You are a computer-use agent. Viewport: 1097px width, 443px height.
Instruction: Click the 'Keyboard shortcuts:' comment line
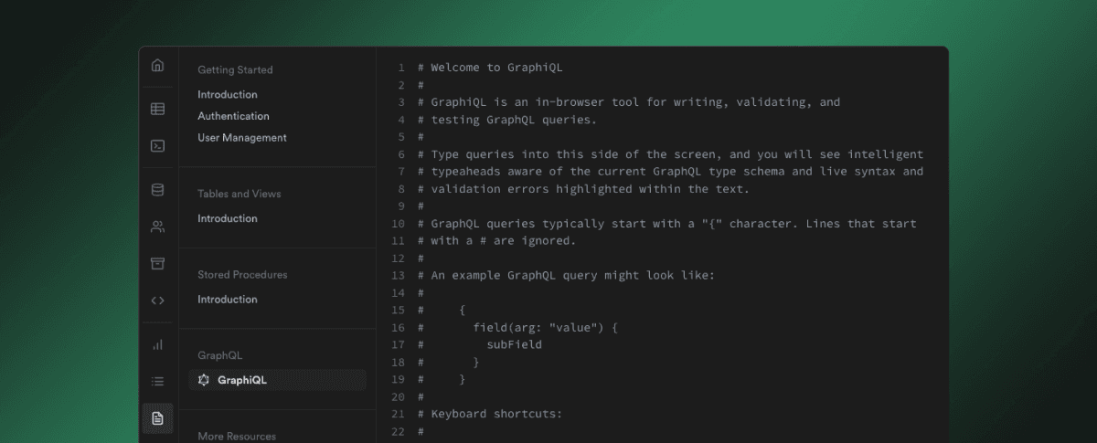pyautogui.click(x=496, y=414)
